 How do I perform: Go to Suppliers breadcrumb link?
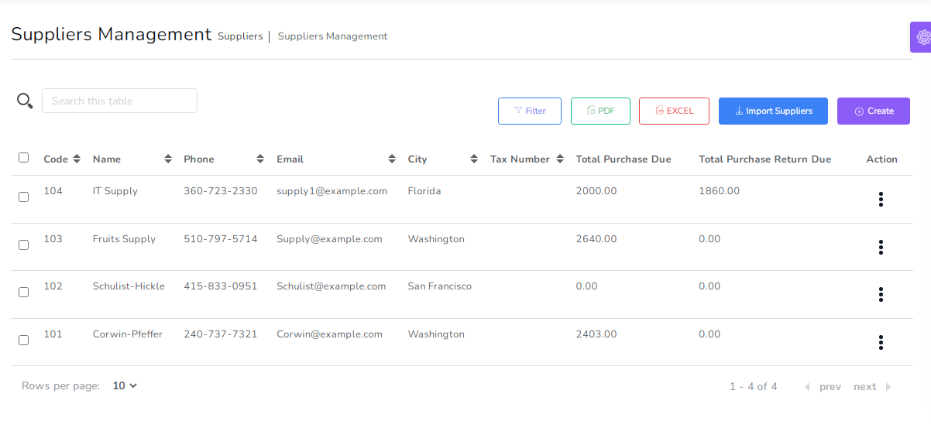(240, 36)
